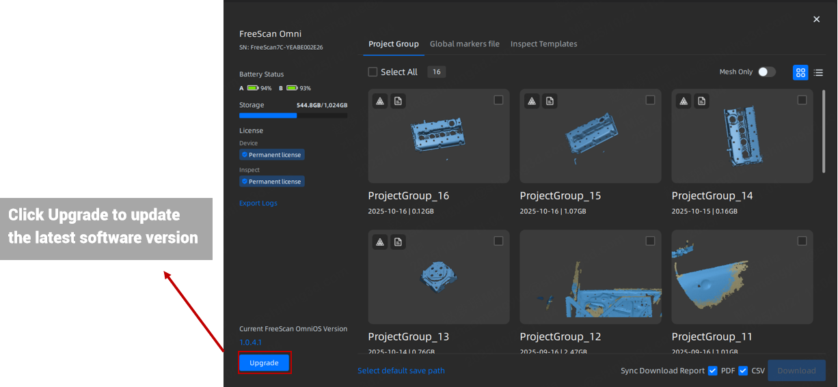Click the Upgrade button

[x=264, y=363]
